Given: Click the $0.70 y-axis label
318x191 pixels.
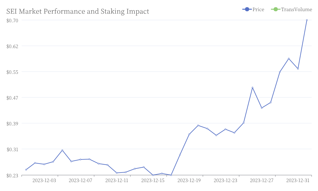Looking at the screenshot, I should click(x=12, y=20).
